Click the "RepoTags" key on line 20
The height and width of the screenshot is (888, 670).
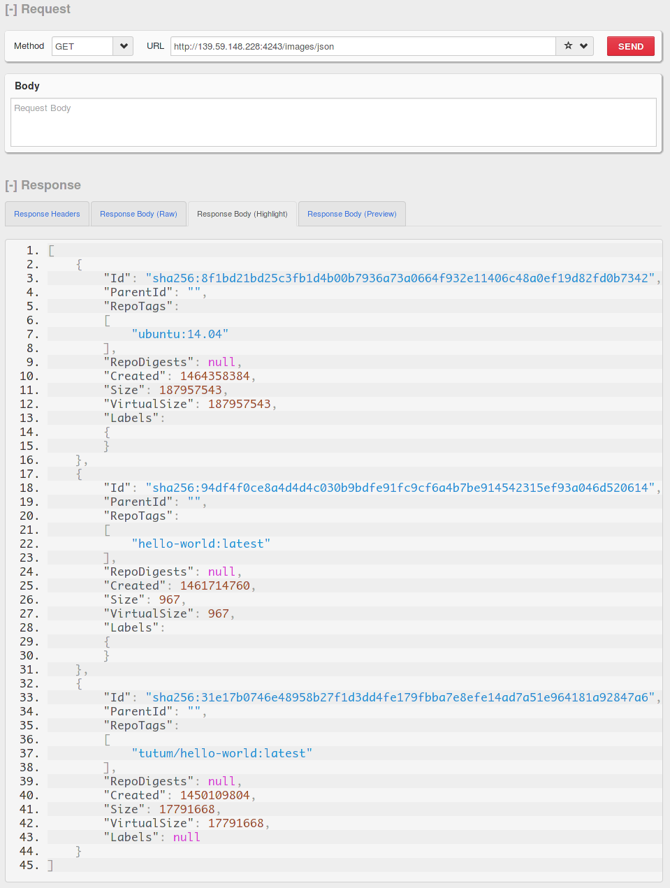pos(138,516)
